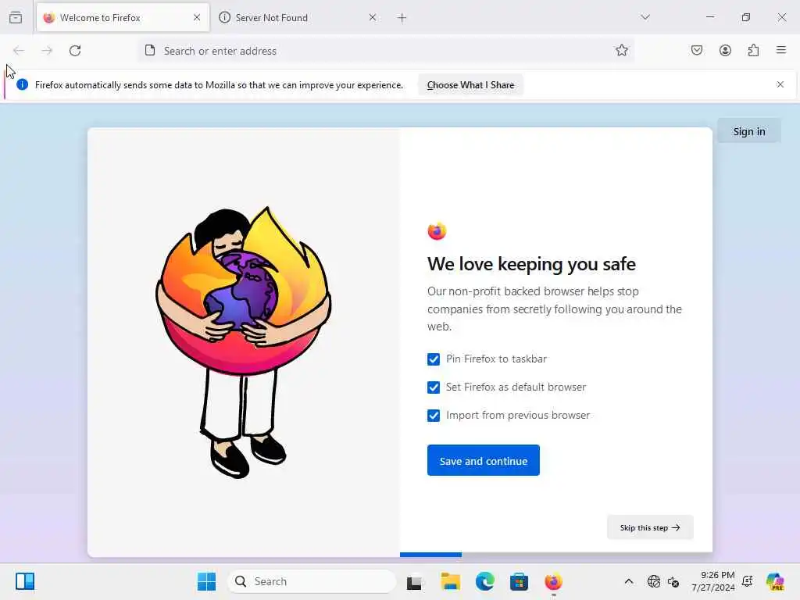800x600 pixels.
Task: Click the Sign in button
Action: (x=749, y=131)
